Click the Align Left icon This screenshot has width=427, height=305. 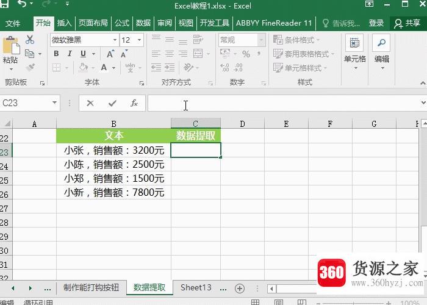click(x=156, y=54)
